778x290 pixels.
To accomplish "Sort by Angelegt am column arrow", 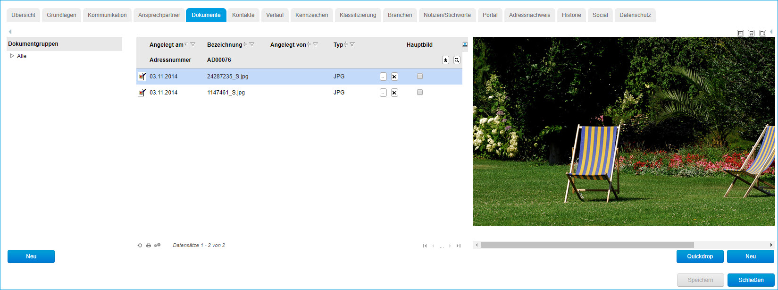I will pyautogui.click(x=186, y=44).
